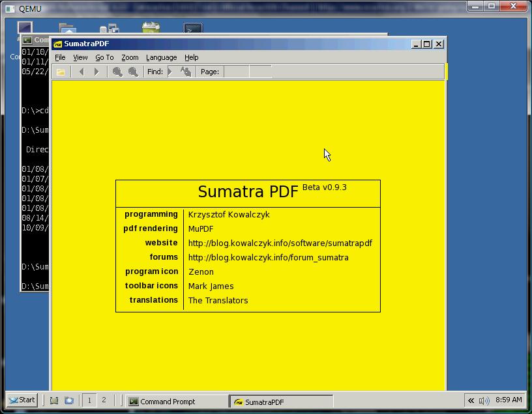
Task: Open the sumatrapdf website link
Action: tap(280, 243)
